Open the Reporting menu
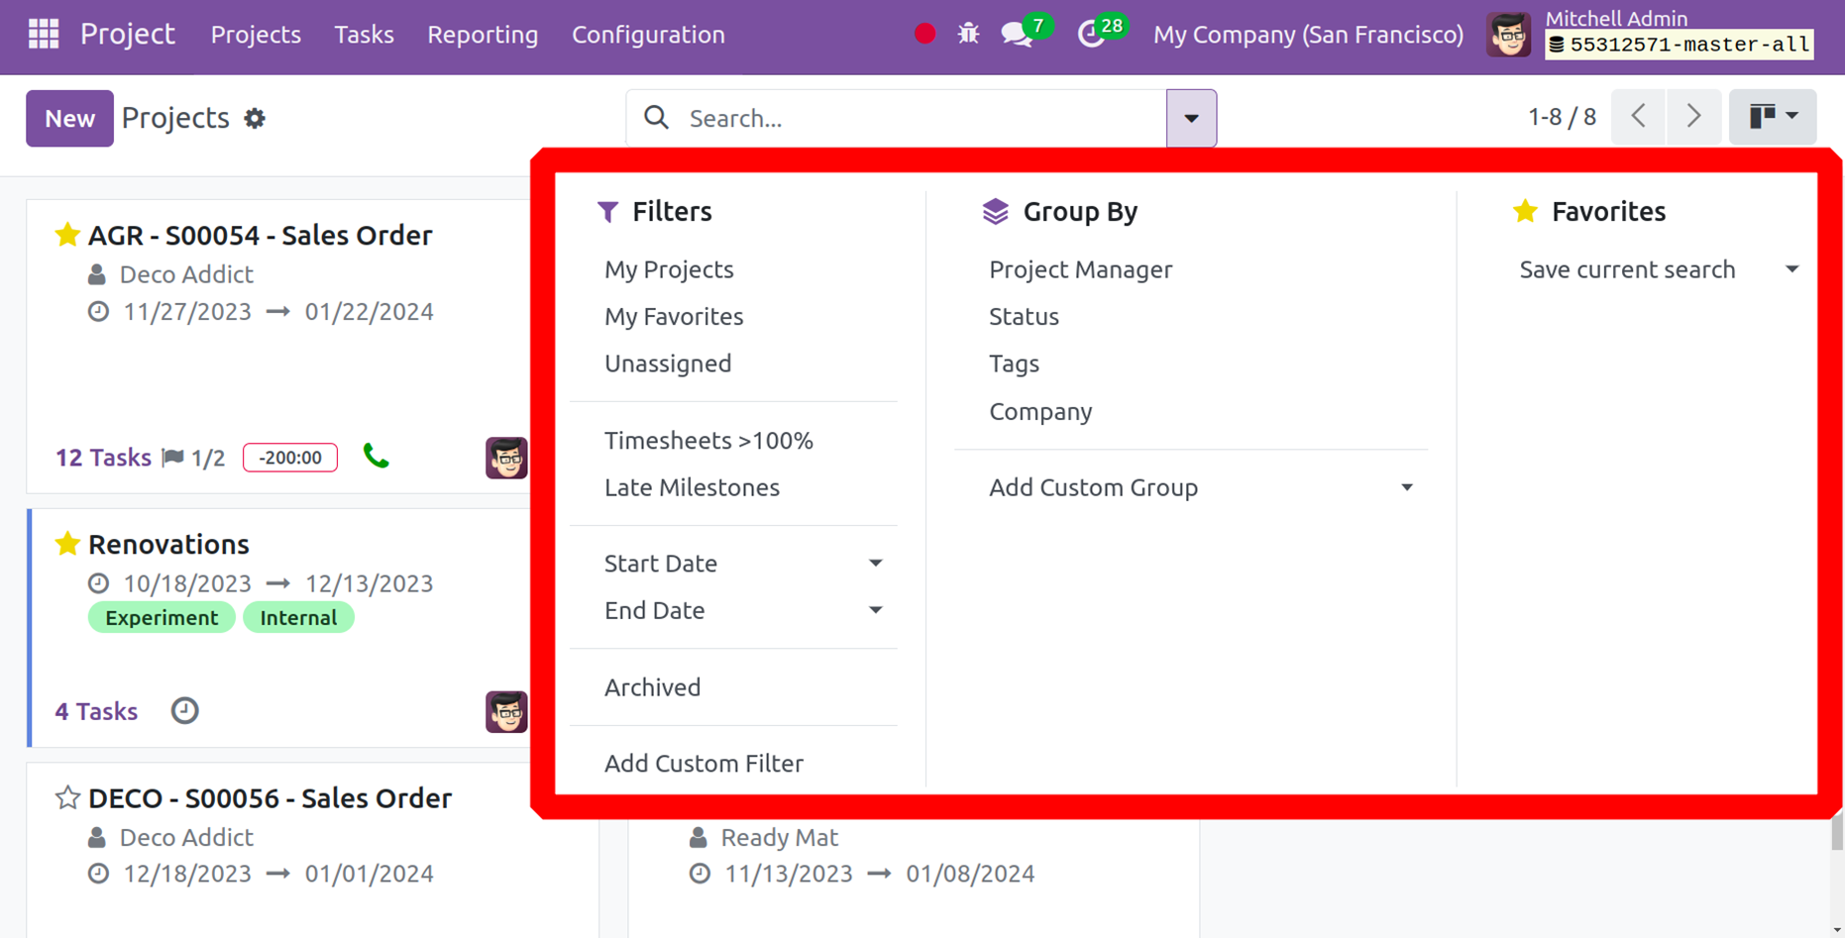 (483, 34)
